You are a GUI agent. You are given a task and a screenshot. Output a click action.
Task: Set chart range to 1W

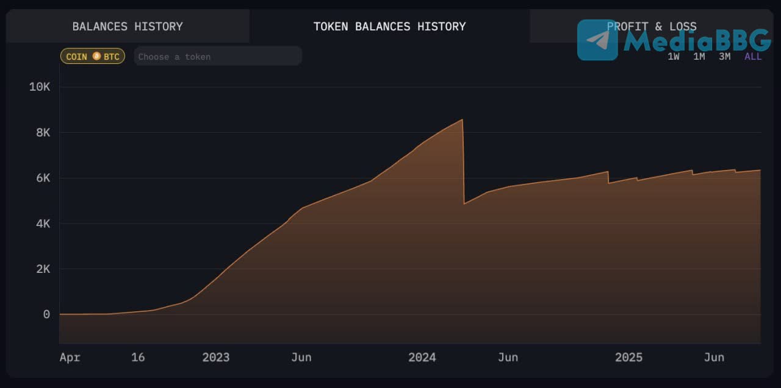pyautogui.click(x=674, y=56)
